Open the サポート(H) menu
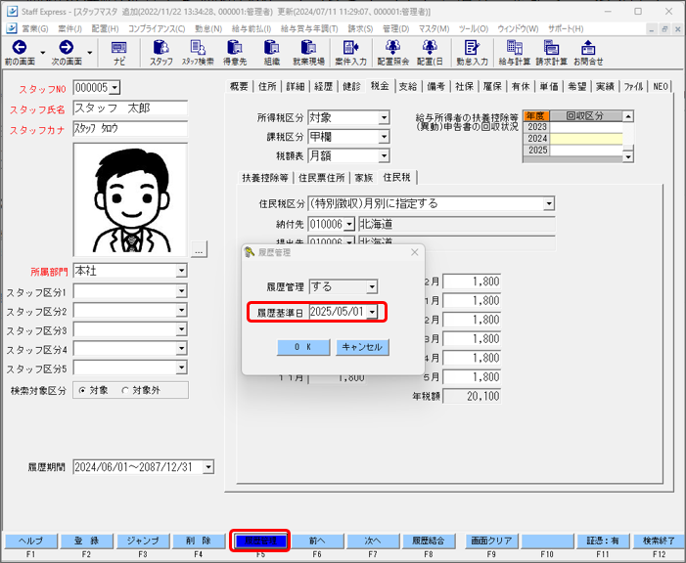 (x=566, y=29)
